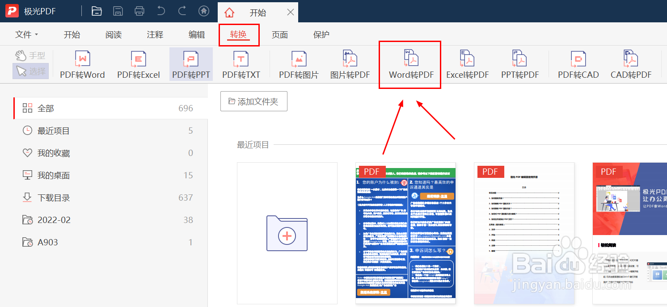Click the round home icon in title bar

point(204,11)
